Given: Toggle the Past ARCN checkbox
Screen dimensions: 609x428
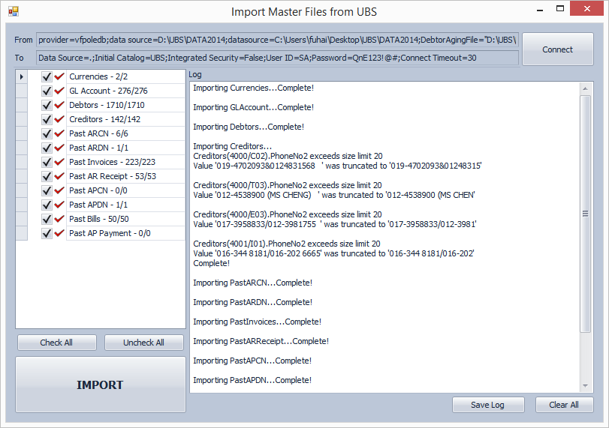Looking at the screenshot, I should [x=47, y=133].
